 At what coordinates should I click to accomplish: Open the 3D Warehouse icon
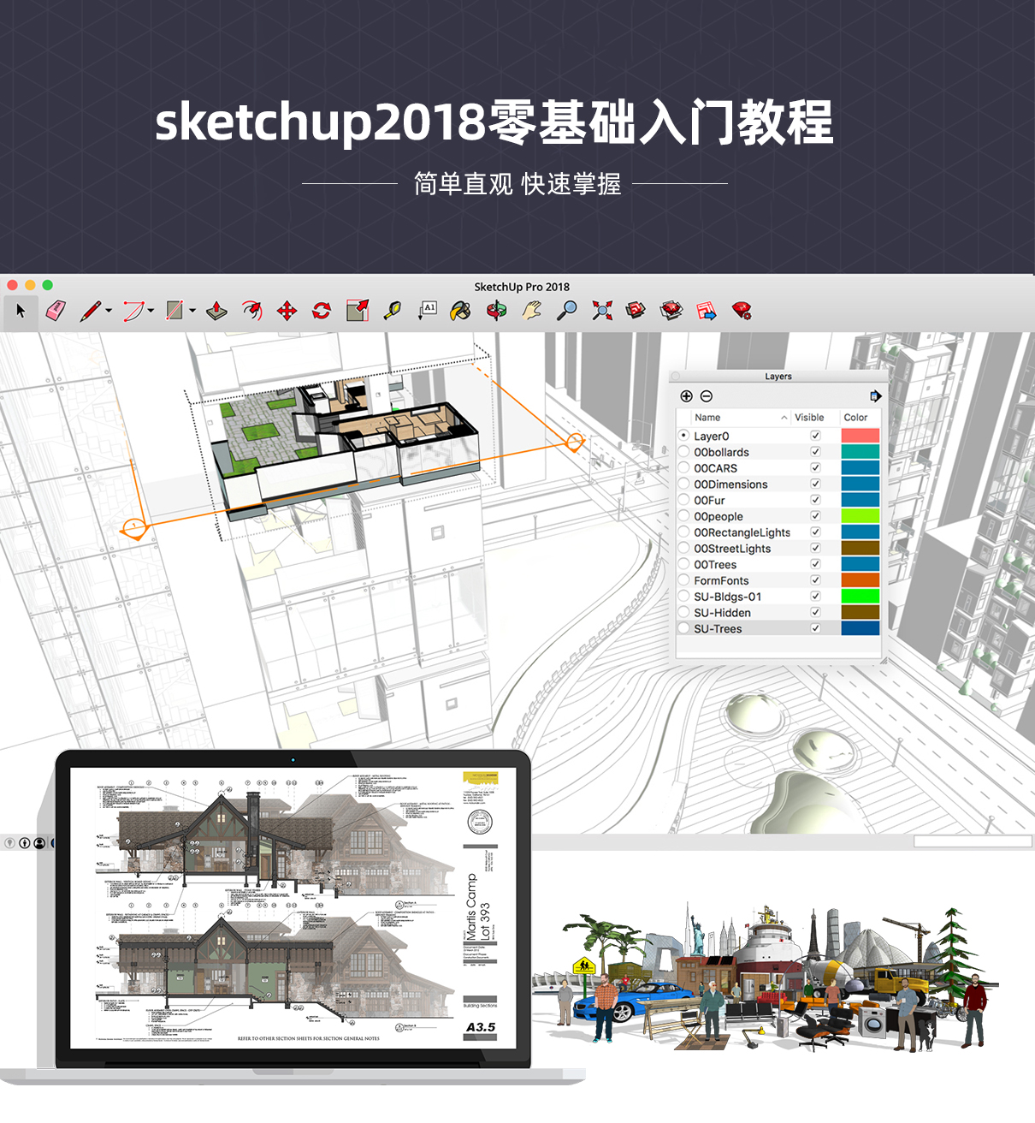636,311
